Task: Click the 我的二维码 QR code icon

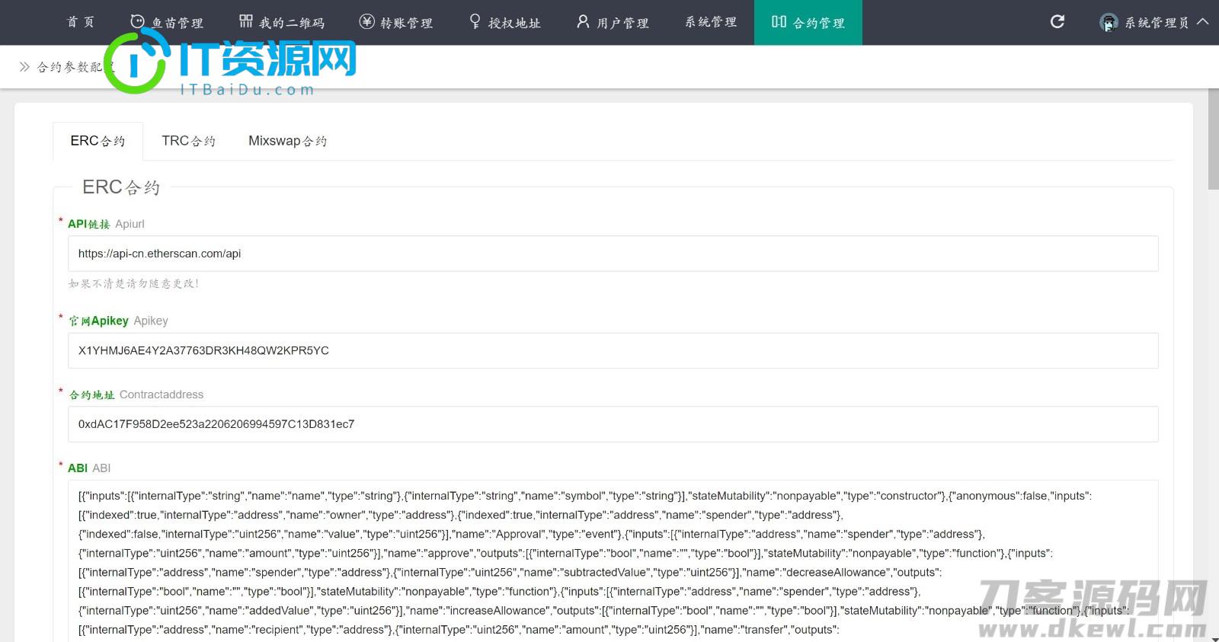Action: point(245,21)
